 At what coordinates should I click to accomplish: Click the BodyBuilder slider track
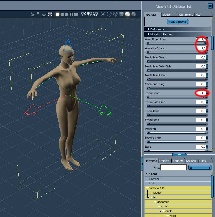point(177,142)
